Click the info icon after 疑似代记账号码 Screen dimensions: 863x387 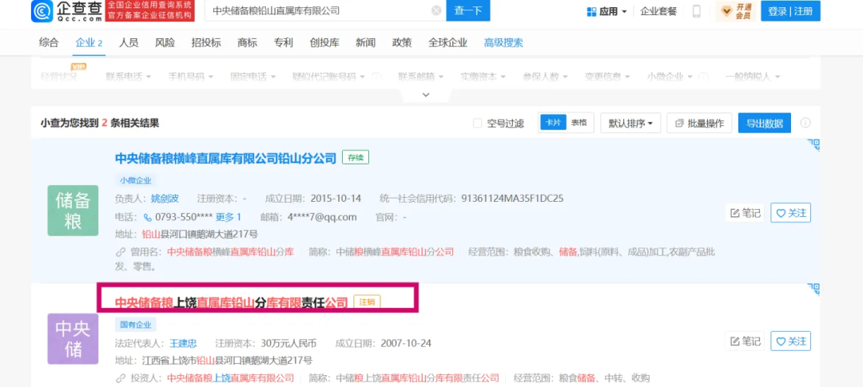pos(376,77)
